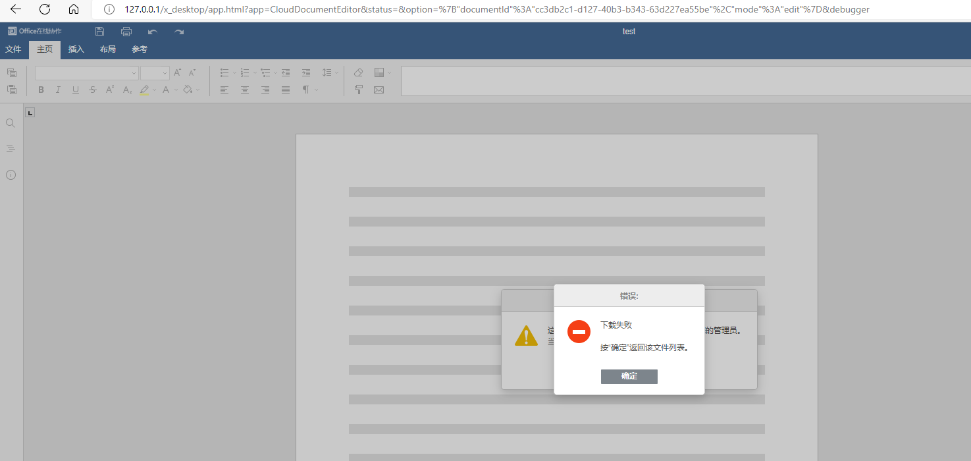This screenshot has height=461, width=971.
Task: Align text to the left
Action: pyautogui.click(x=224, y=90)
